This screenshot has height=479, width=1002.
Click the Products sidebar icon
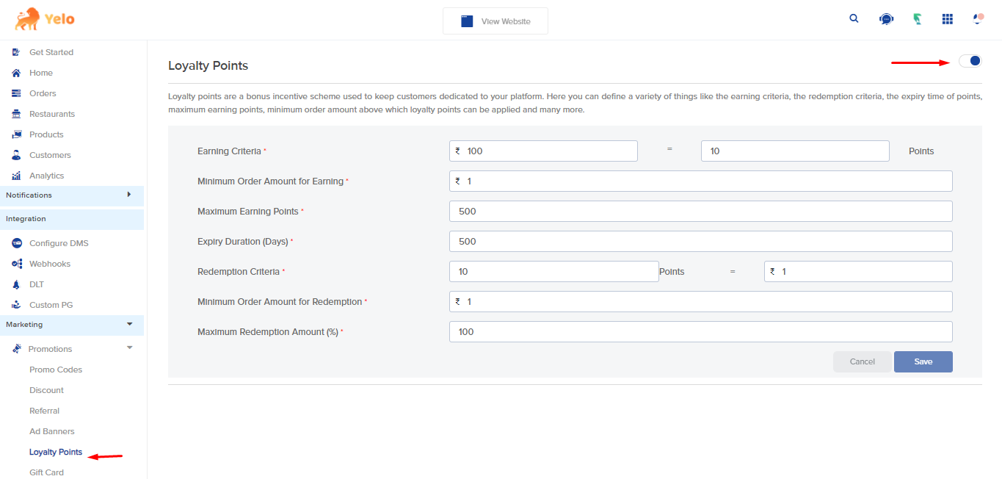(x=16, y=134)
